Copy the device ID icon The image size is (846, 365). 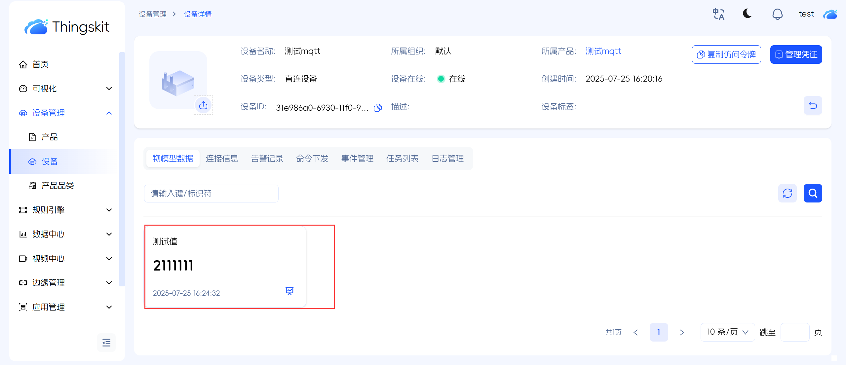pos(378,108)
